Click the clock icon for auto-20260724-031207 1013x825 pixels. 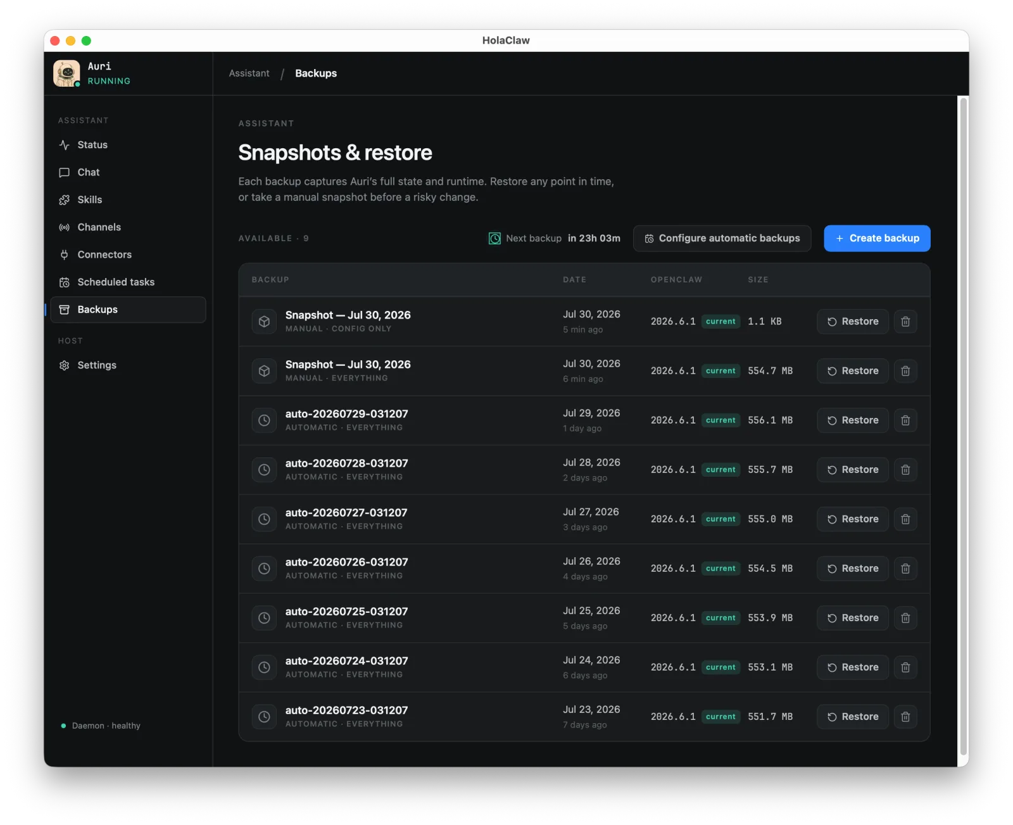pyautogui.click(x=264, y=667)
